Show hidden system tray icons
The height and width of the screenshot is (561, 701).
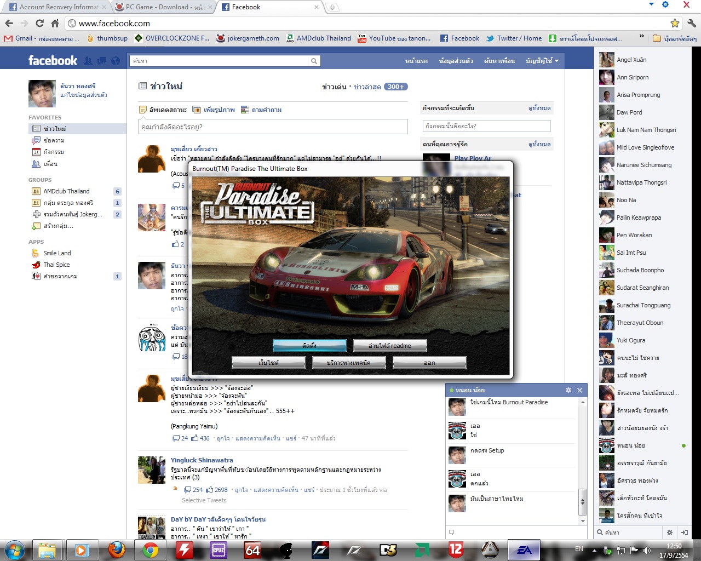coord(594,550)
